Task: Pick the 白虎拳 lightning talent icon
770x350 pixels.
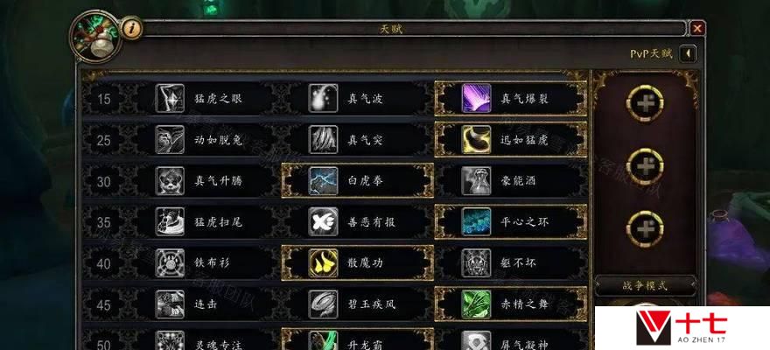Action: tap(323, 181)
